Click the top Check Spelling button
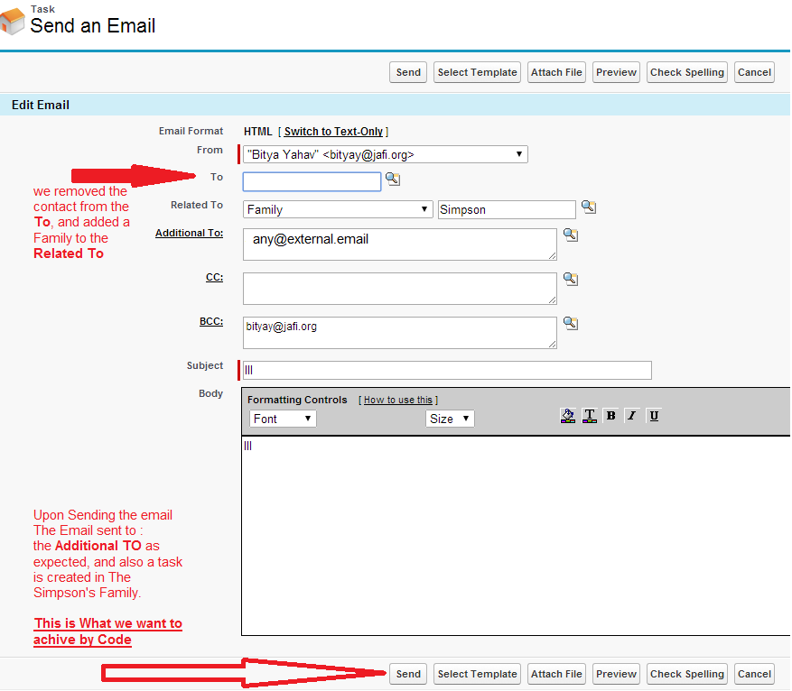 pyautogui.click(x=687, y=72)
